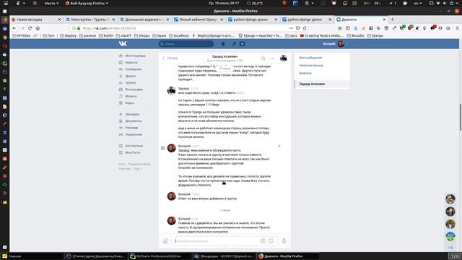This screenshot has width=462, height=260.
Task: Select the Валерий message with checkmark circle
Action: coord(163,148)
